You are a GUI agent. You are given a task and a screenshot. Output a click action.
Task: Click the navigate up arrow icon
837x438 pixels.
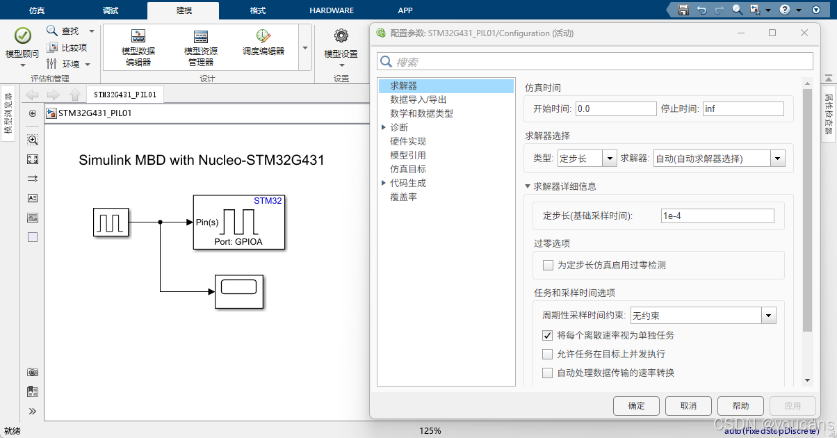[x=75, y=95]
